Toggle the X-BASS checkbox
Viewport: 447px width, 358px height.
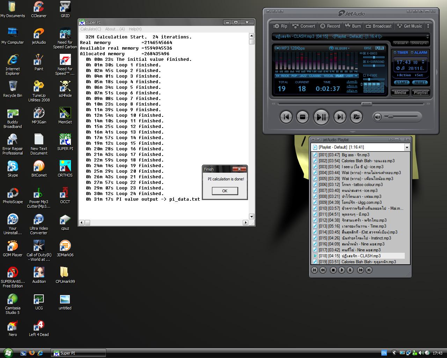[x=364, y=54]
